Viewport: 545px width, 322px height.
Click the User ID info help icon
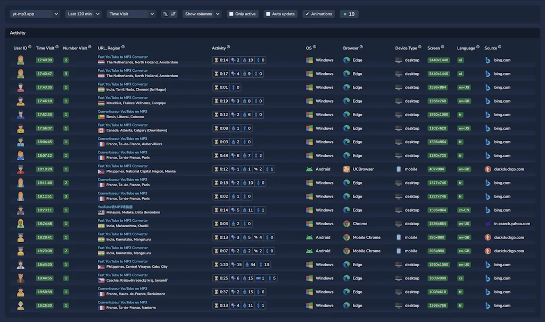pyautogui.click(x=30, y=47)
